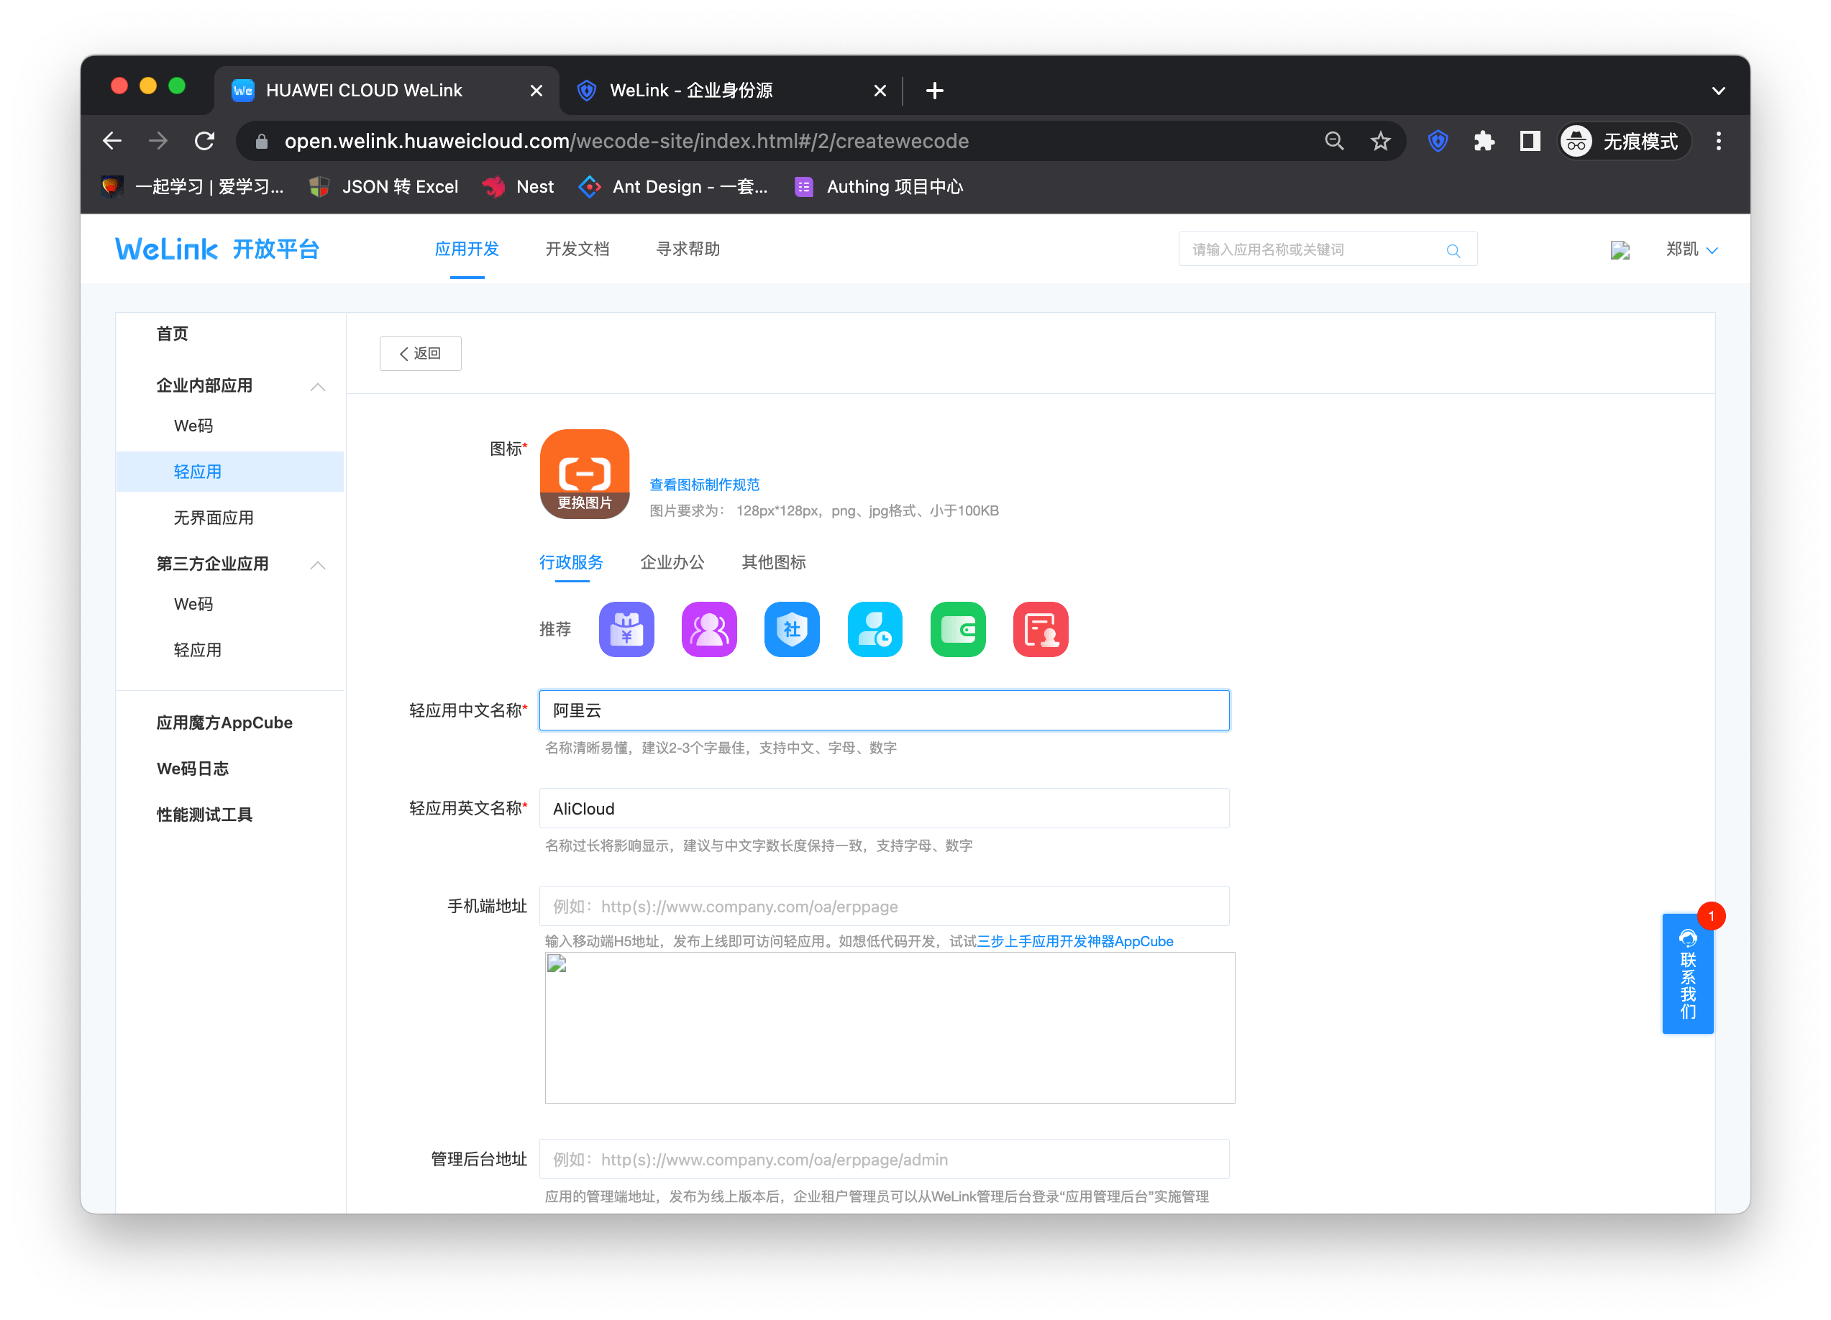This screenshot has height=1320, width=1831.
Task: Collapse the 第三方企业应用 section
Action: pyautogui.click(x=318, y=565)
